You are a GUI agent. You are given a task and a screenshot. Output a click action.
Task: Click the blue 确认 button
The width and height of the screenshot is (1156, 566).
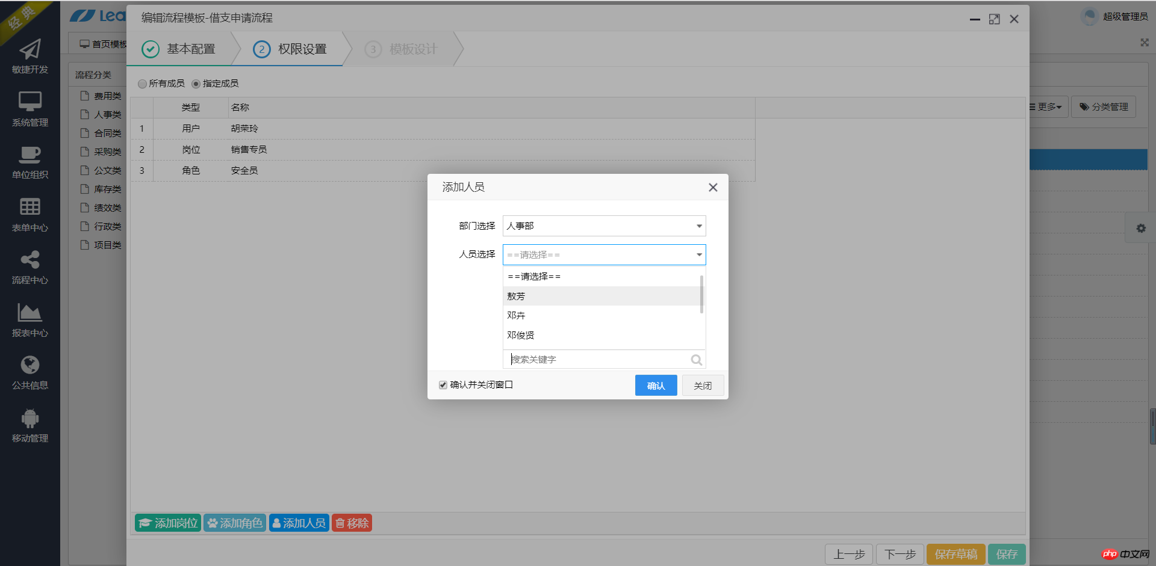(656, 386)
